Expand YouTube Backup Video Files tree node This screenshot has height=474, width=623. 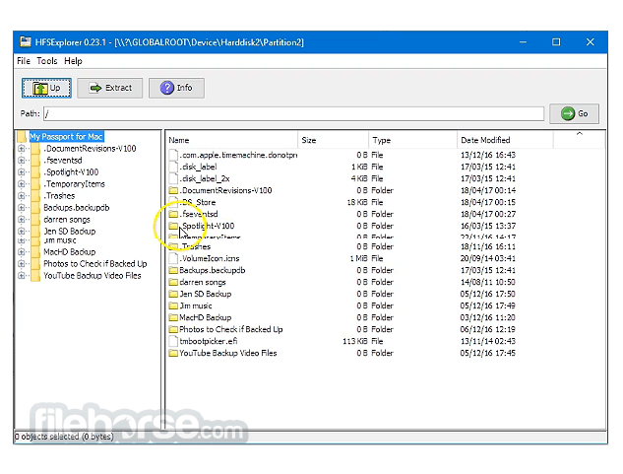tap(22, 275)
